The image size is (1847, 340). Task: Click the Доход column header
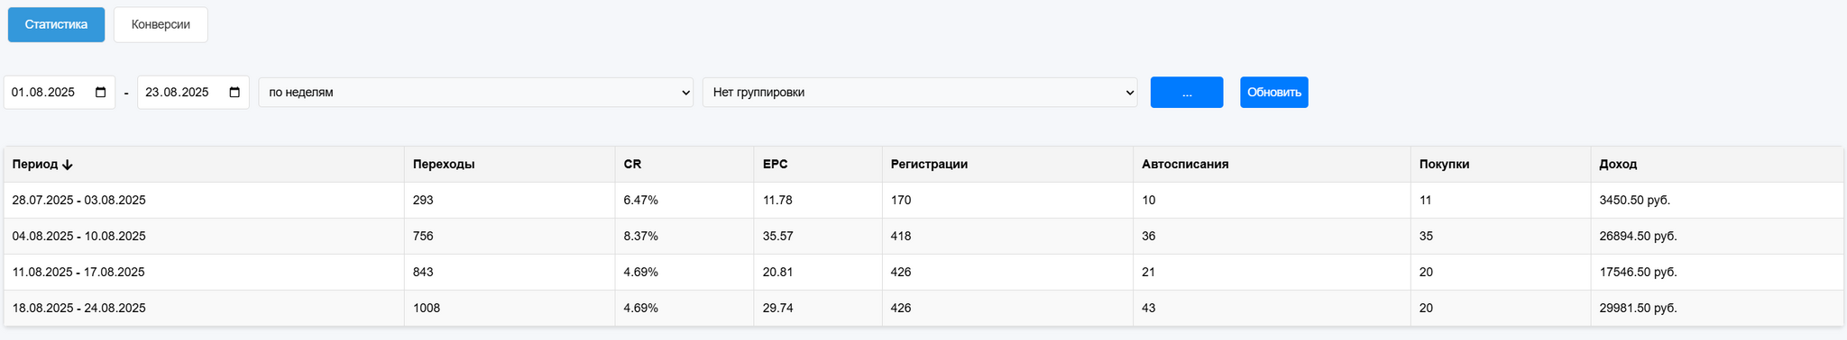pyautogui.click(x=1618, y=165)
